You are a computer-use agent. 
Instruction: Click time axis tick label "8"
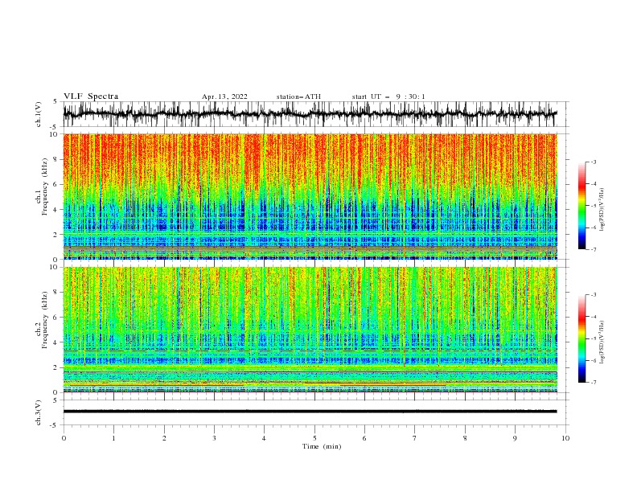(465, 438)
